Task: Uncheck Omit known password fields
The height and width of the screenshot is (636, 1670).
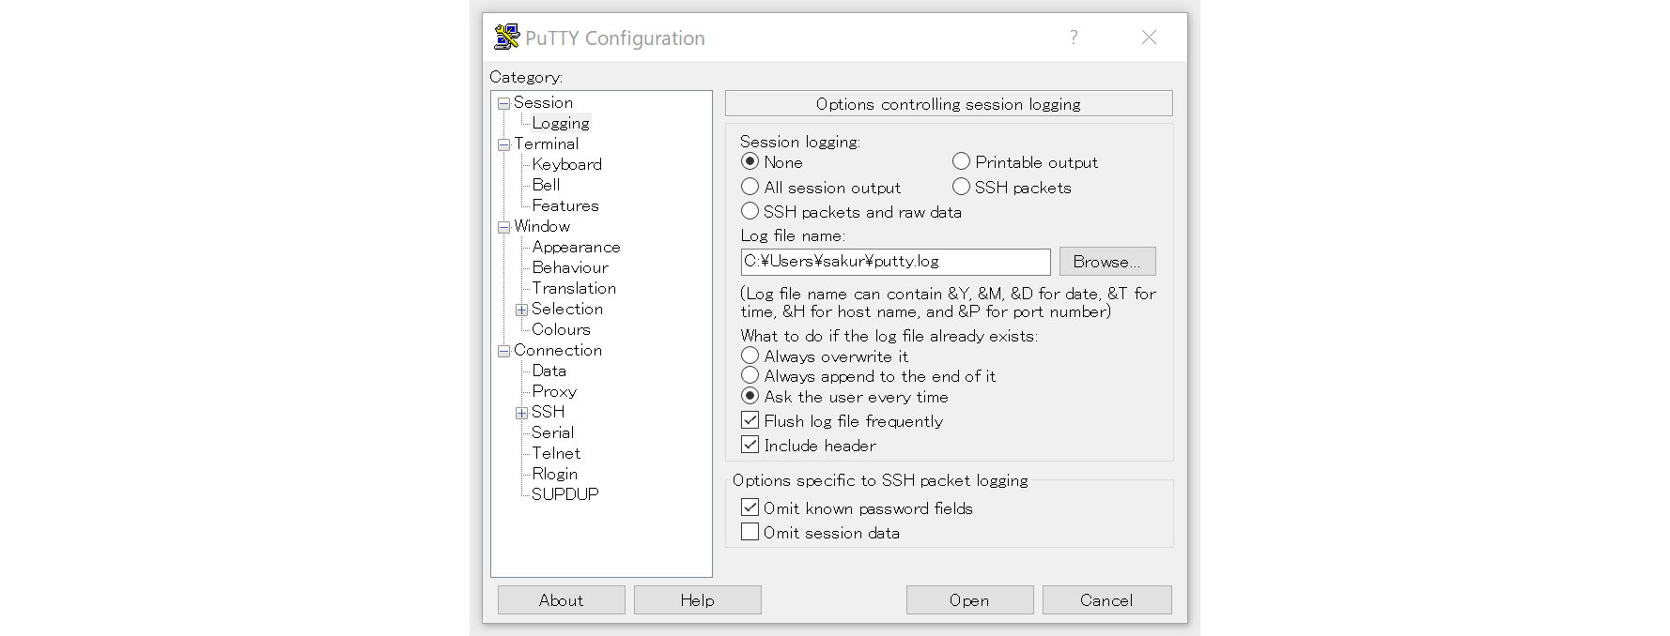Action: coord(750,508)
